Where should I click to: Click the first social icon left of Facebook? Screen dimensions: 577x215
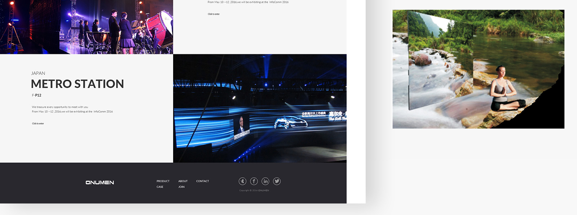242,181
